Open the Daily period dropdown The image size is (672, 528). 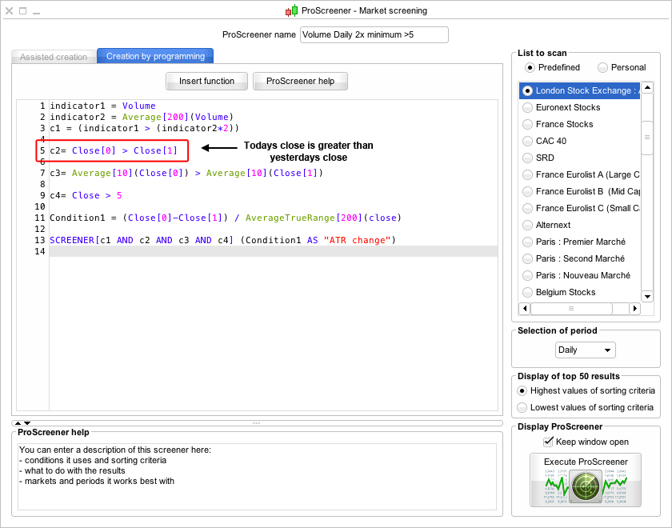586,350
